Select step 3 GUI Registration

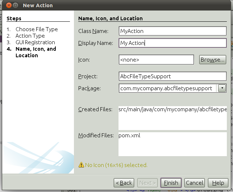click(35, 42)
